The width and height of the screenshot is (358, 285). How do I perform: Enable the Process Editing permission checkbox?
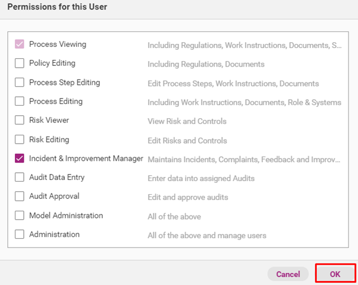coord(20,102)
